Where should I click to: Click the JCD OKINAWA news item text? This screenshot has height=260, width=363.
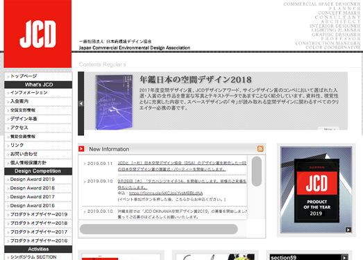tap(182, 214)
